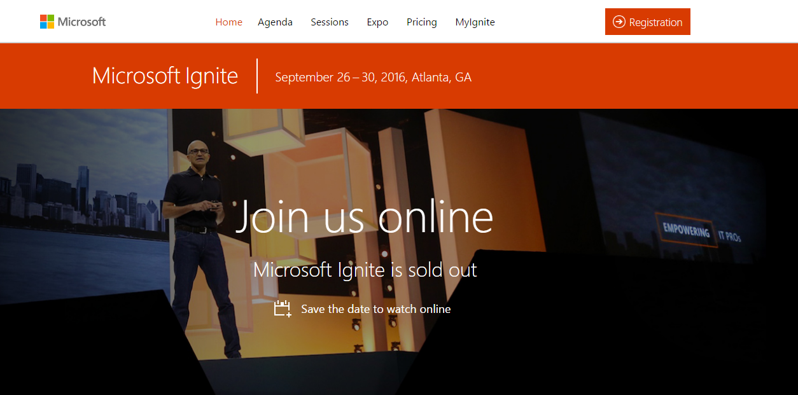Click Save the date to watch online
Screen dimensions: 798x395
(375, 309)
